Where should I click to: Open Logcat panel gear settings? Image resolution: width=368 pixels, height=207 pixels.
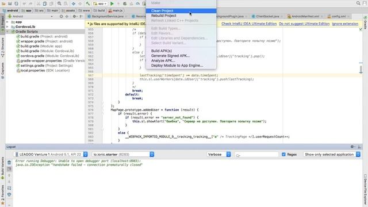(352, 147)
